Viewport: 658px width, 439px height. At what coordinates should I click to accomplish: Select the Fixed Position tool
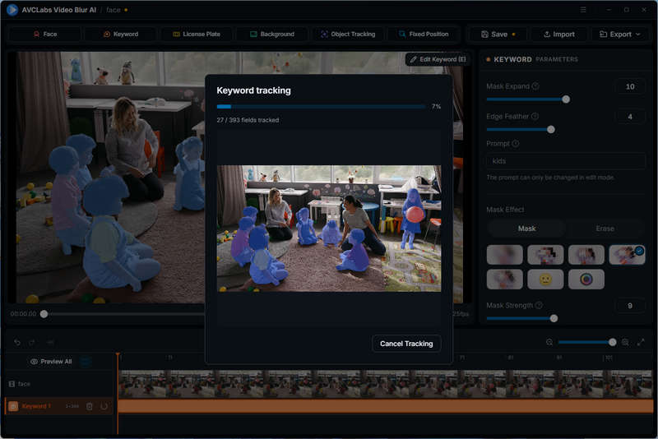tap(424, 34)
